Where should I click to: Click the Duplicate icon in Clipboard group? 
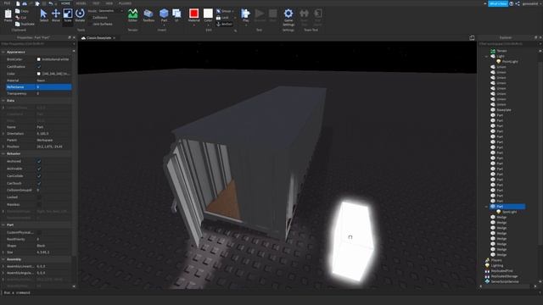click(18, 24)
